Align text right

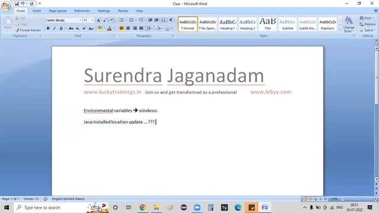[x=134, y=28]
